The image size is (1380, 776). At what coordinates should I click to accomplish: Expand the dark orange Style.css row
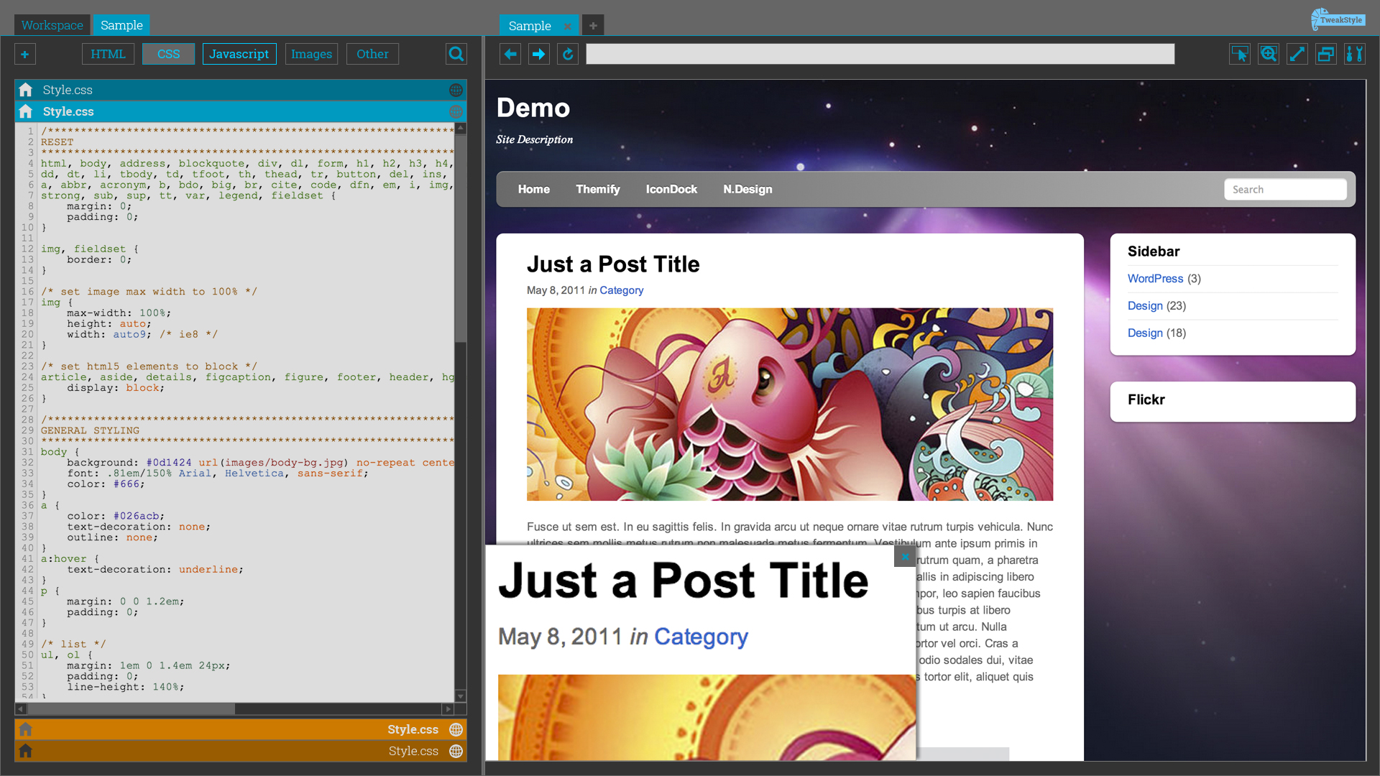241,751
